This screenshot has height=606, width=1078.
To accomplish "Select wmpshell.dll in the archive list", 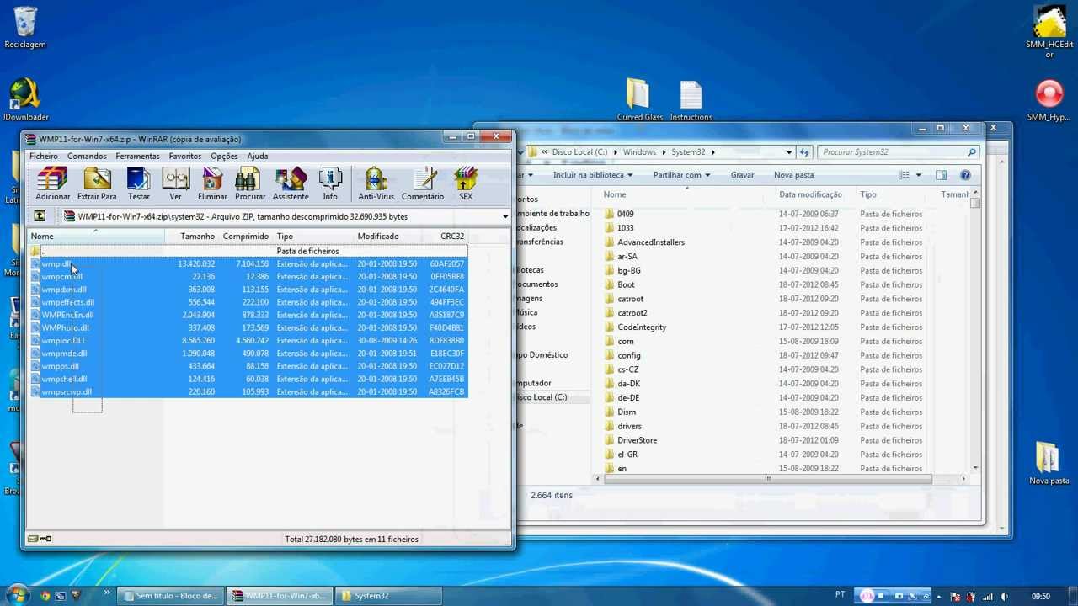I will [248, 379].
